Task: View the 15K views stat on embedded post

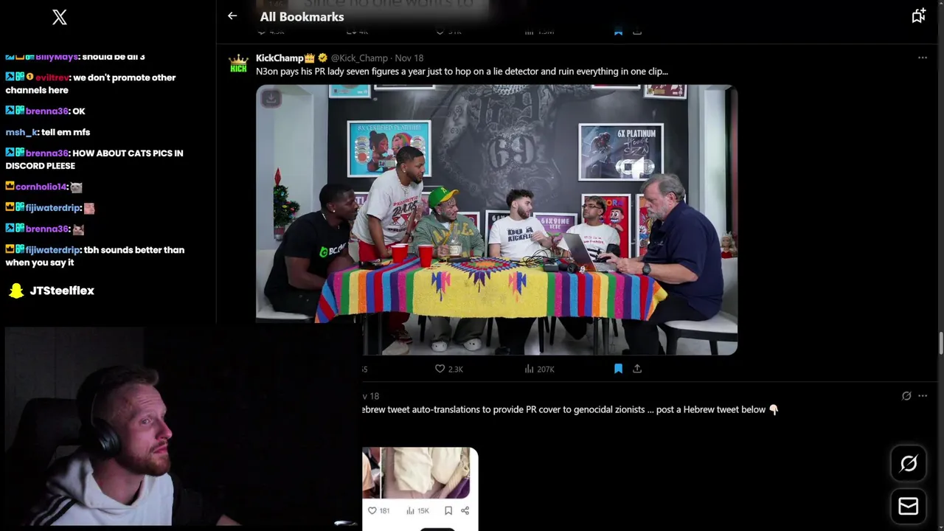Action: (x=417, y=510)
